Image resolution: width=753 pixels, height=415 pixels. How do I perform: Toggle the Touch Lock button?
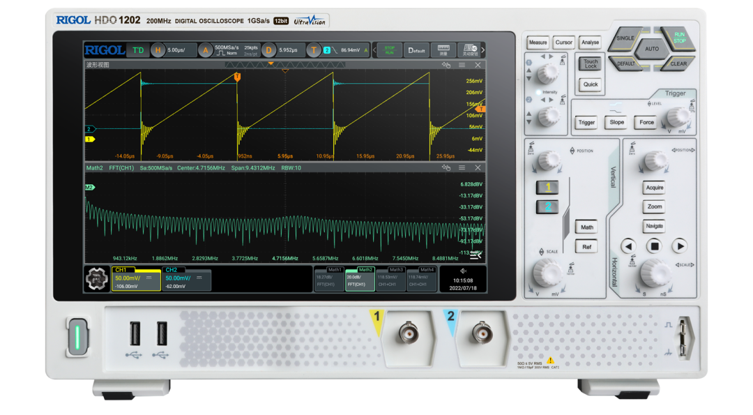(591, 64)
